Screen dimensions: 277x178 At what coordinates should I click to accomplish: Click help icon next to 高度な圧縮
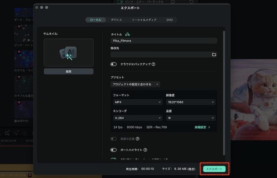(x=138, y=139)
